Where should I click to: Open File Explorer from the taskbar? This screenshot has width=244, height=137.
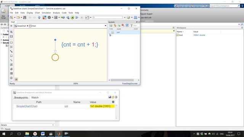coord(27,134)
